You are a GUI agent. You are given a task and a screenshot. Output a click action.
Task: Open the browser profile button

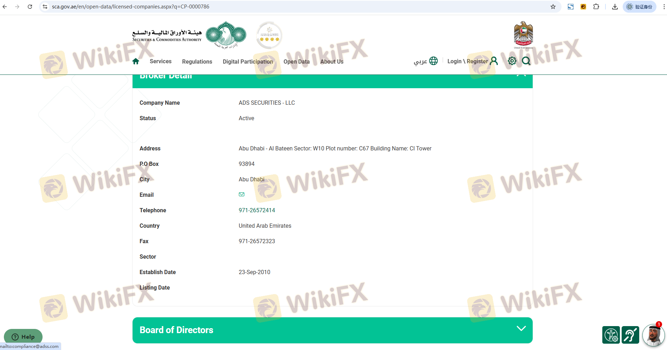pos(640,7)
